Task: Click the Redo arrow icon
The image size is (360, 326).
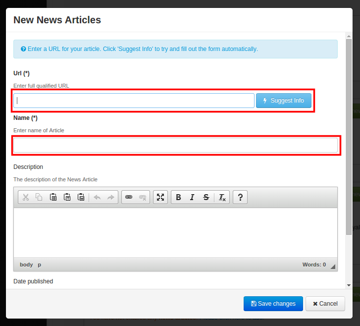Action: 110,197
